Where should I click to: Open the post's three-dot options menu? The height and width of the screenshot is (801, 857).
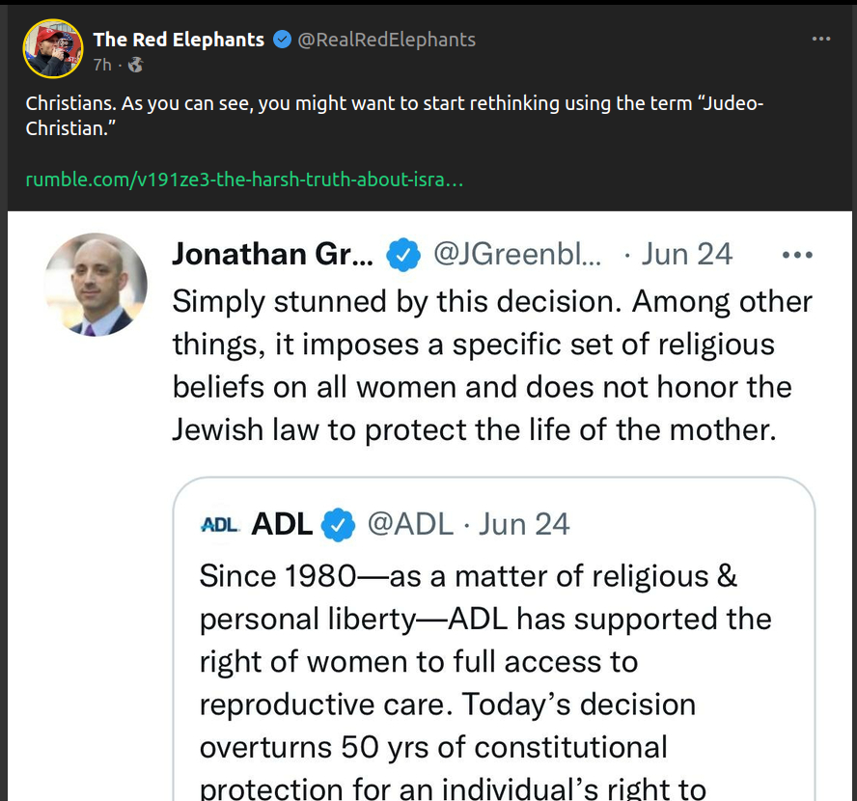click(x=821, y=40)
